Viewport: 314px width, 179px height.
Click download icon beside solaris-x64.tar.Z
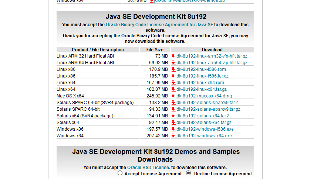(x=173, y=116)
